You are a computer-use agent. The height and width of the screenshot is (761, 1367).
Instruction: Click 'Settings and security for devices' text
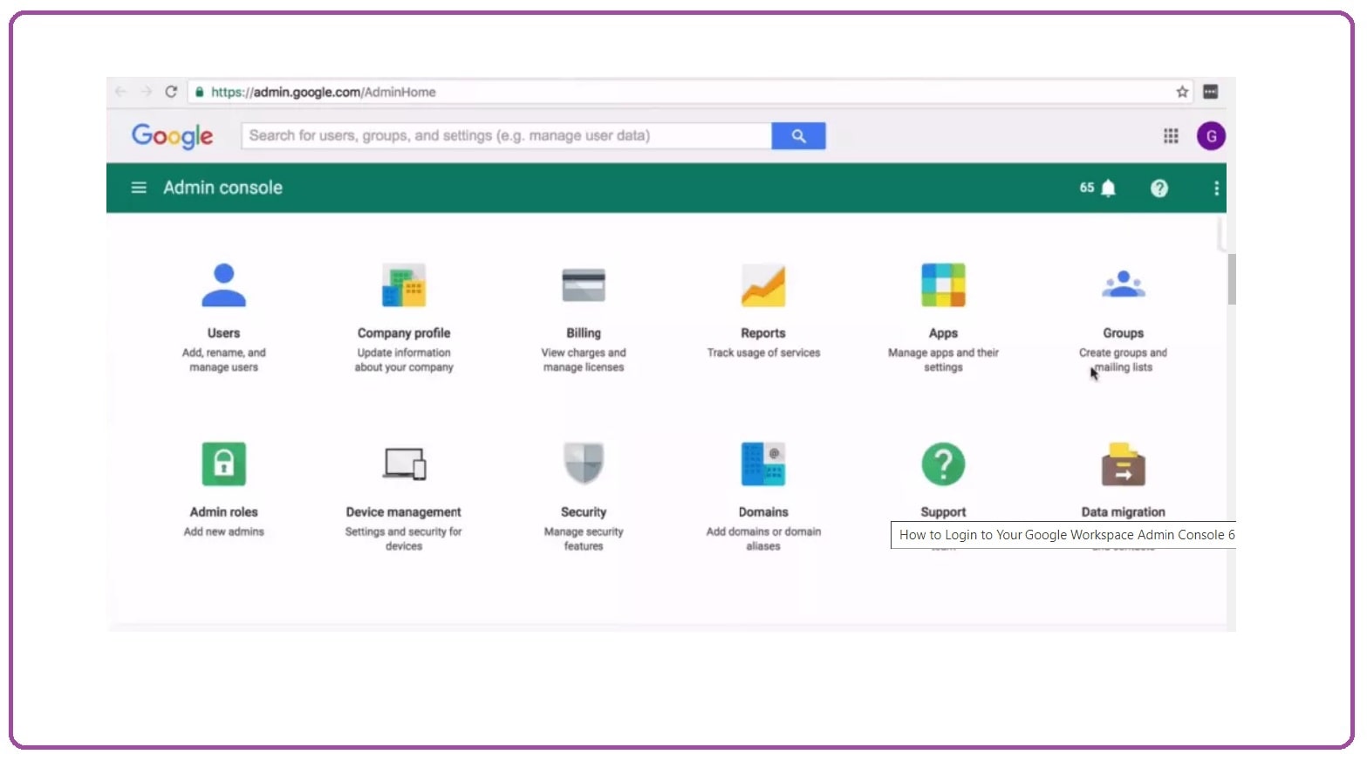(x=403, y=538)
